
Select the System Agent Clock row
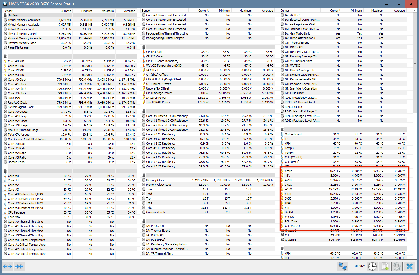pos(70,107)
